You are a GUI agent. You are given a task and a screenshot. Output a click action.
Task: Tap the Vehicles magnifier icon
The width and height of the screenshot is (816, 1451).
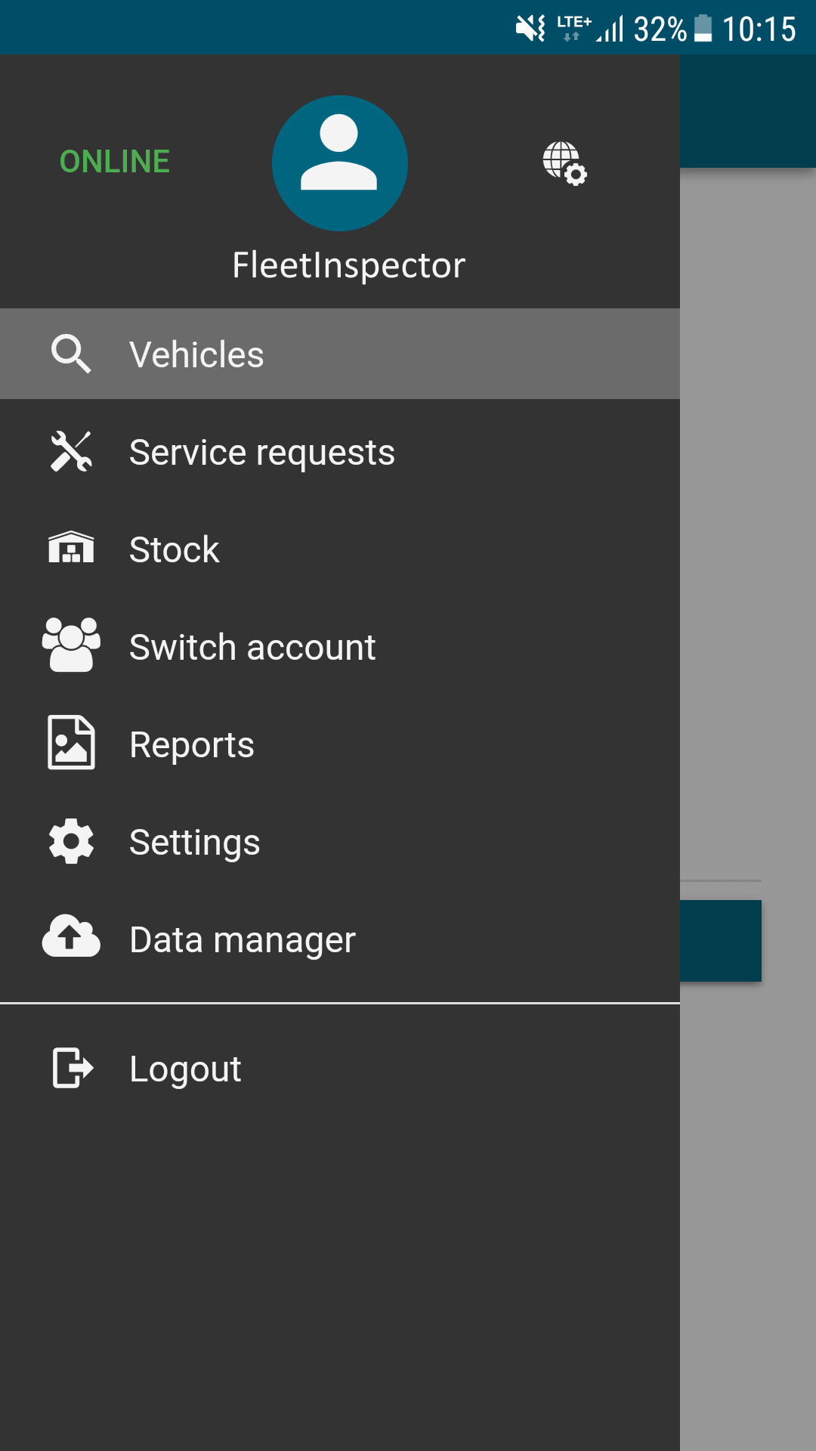(x=71, y=354)
